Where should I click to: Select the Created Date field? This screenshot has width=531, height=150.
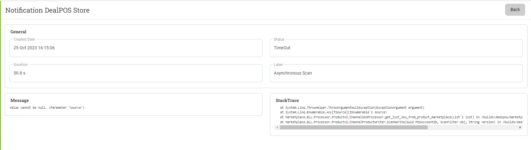[136, 48]
